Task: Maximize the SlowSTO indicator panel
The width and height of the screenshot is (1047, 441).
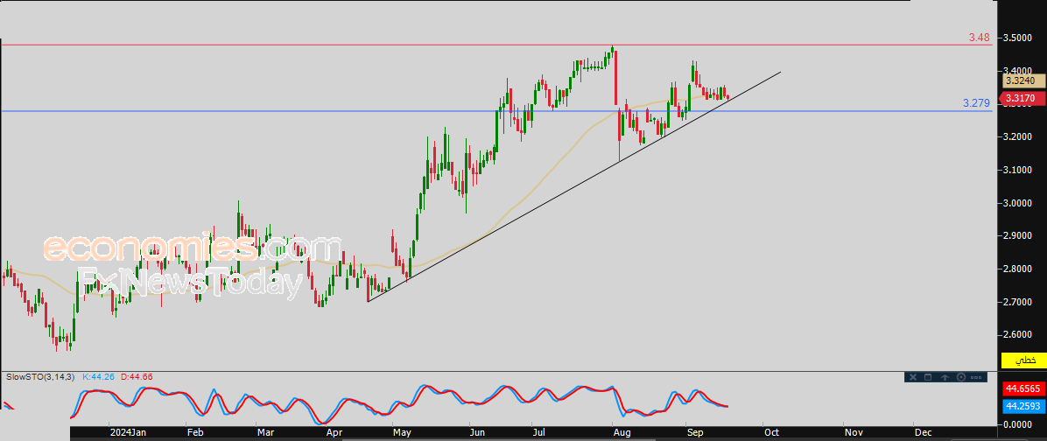Action: [x=928, y=377]
